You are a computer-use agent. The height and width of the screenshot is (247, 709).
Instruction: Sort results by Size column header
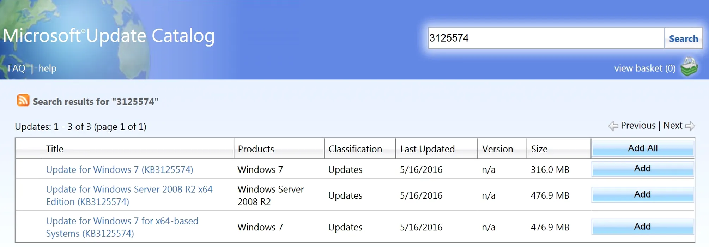click(x=539, y=149)
